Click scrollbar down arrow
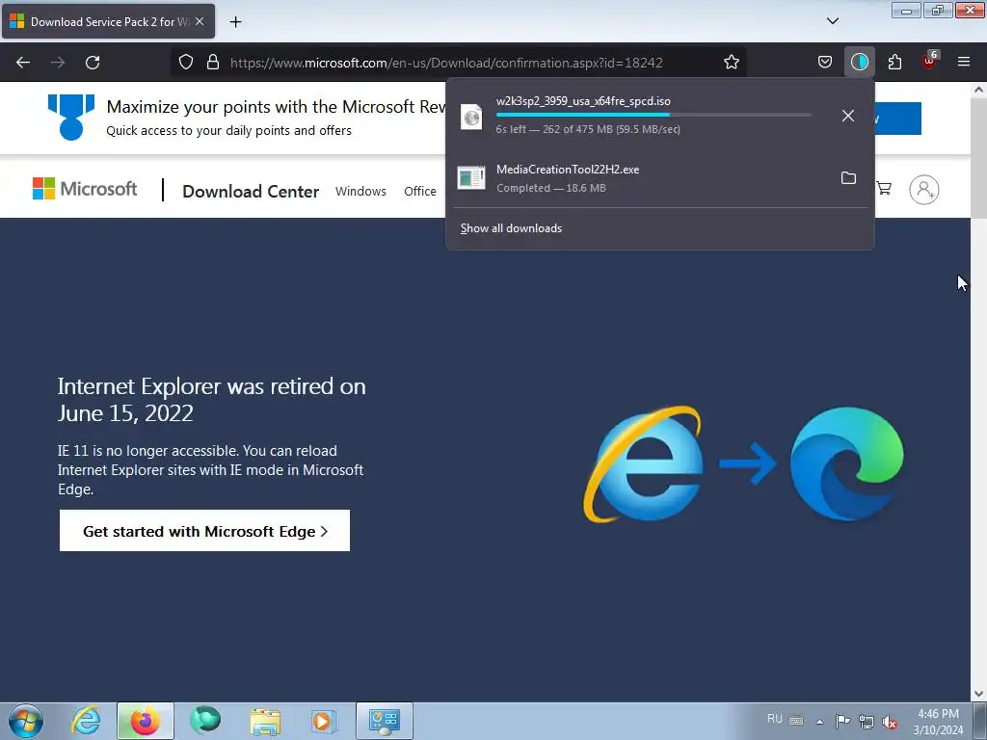Screen dimensions: 987x740 978,694
